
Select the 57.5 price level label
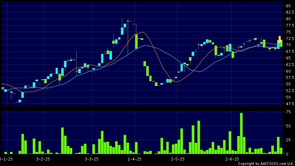coord(290,77)
